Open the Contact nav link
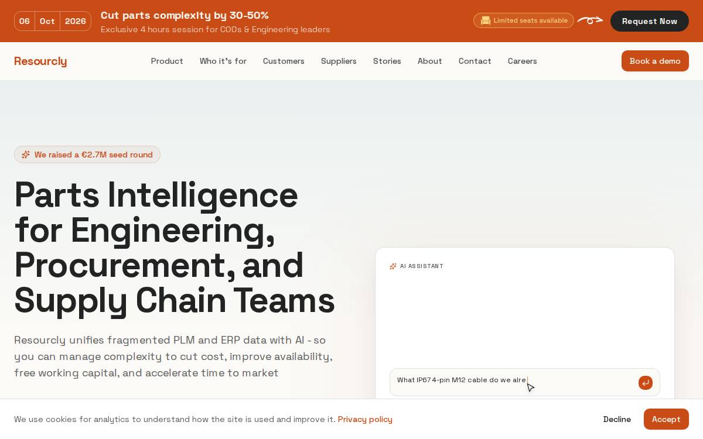This screenshot has height=439, width=703. pos(475,61)
